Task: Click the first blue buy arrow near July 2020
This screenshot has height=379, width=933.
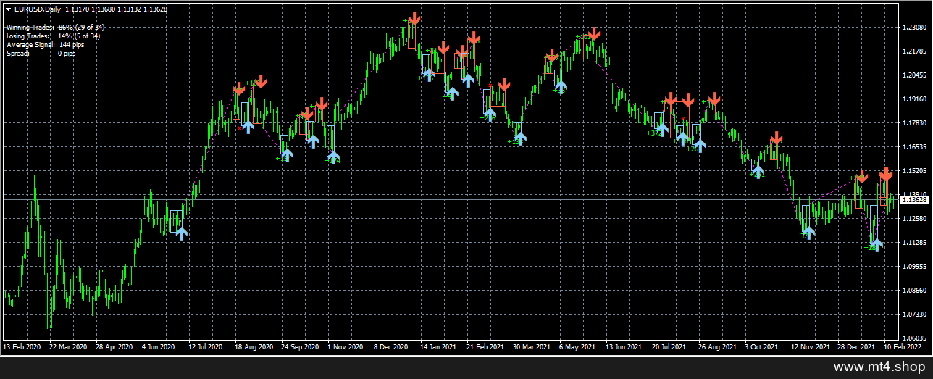Action: click(x=181, y=233)
